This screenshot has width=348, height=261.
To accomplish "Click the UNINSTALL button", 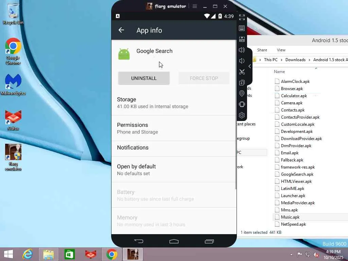I will (x=144, y=78).
